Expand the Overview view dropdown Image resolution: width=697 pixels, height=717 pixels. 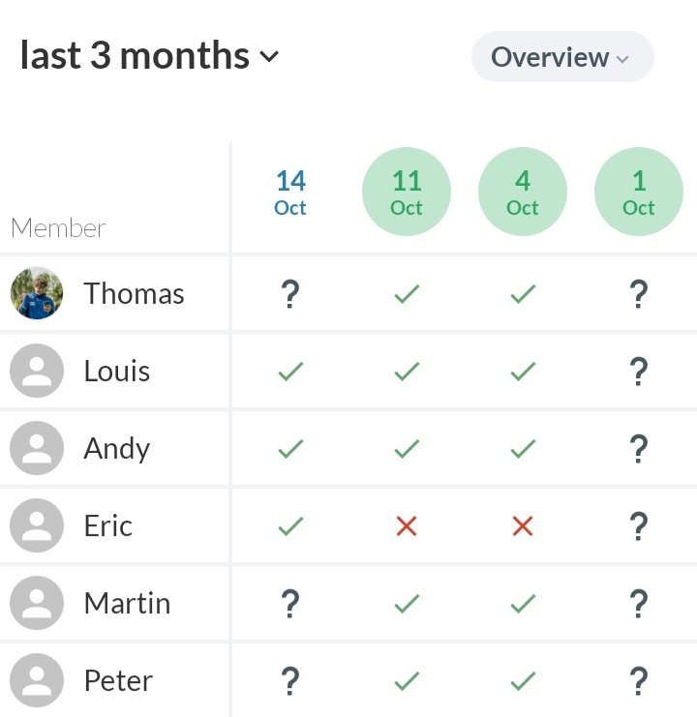(561, 57)
